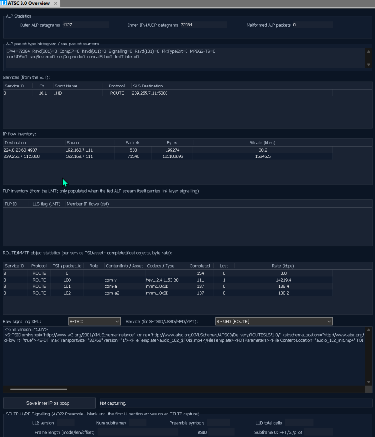Click IPv4=72084 histogram text line
The image size is (375, 437).
[111, 51]
